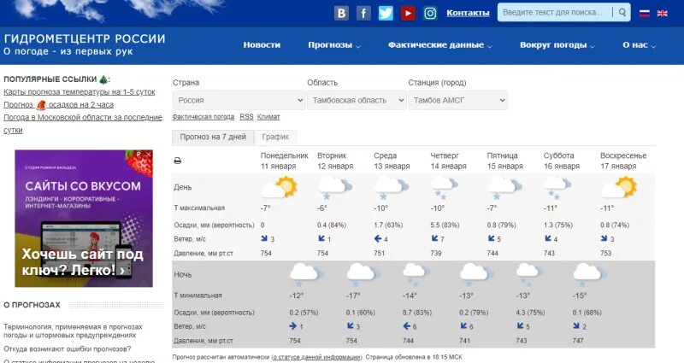Click Thursday daytime wind arrow with speed 7
The width and height of the screenshot is (684, 363).
tap(434, 238)
